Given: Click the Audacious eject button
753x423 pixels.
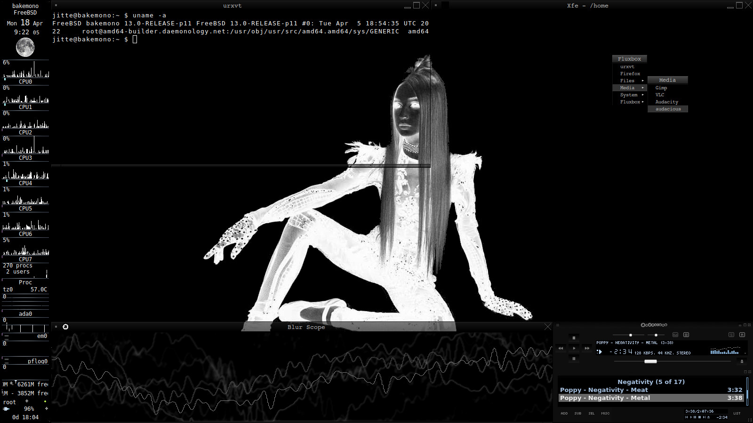Looking at the screenshot, I should pyautogui.click(x=742, y=361).
